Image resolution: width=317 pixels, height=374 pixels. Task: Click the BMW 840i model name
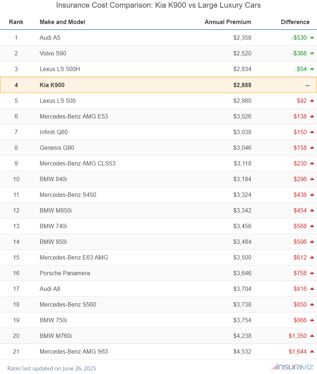pos(54,179)
